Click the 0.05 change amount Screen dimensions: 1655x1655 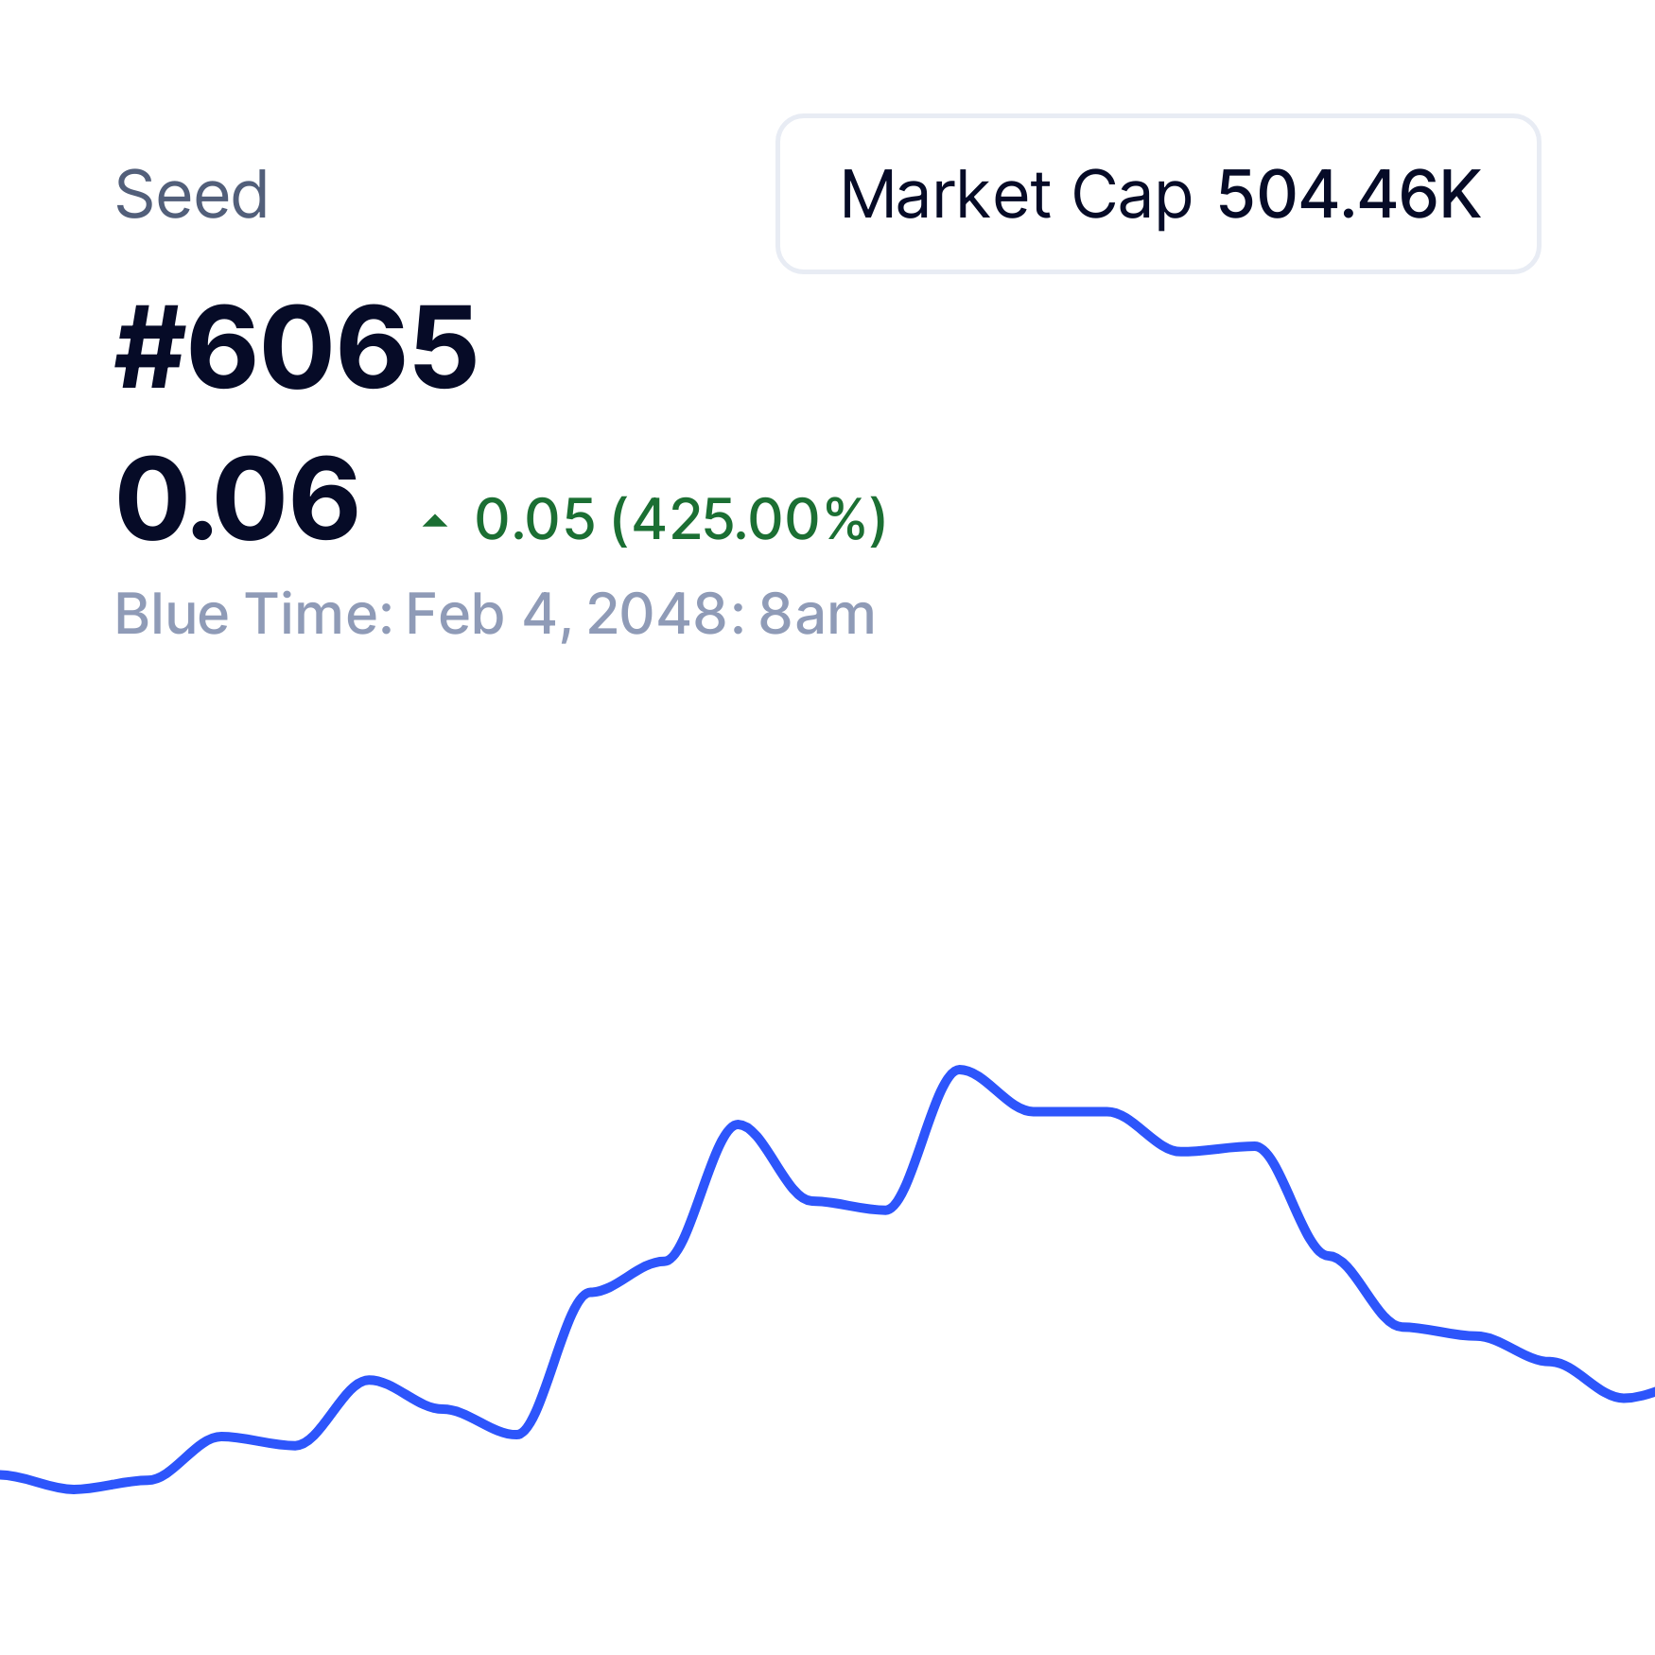[535, 519]
